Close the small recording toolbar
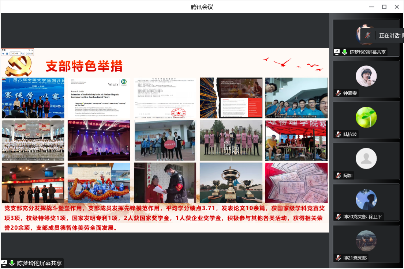This screenshot has width=404, height=269. pyautogui.click(x=32, y=50)
